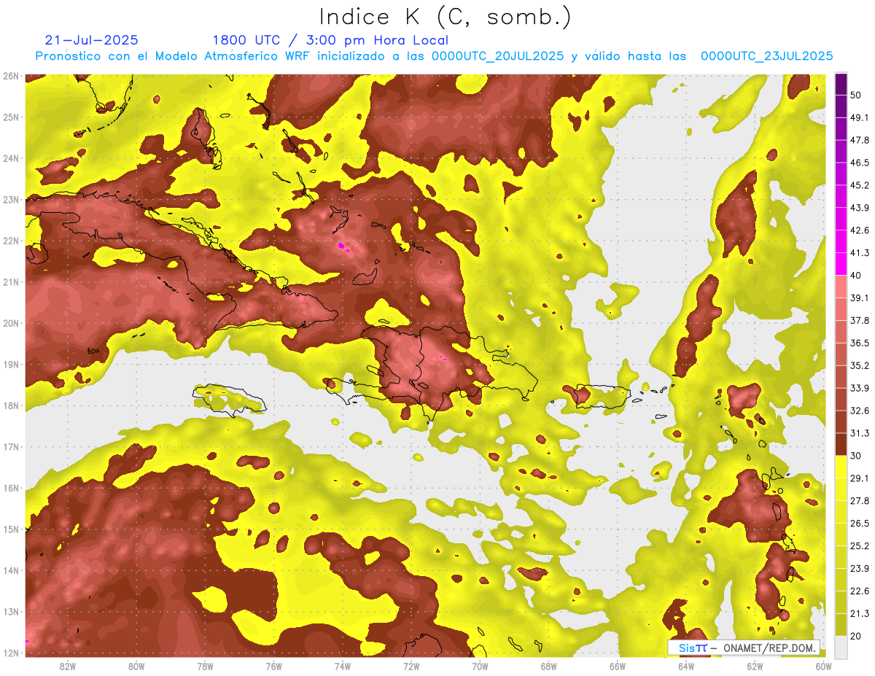Select the colorbar value "43.9"
The height and width of the screenshot is (676, 875).
(859, 208)
